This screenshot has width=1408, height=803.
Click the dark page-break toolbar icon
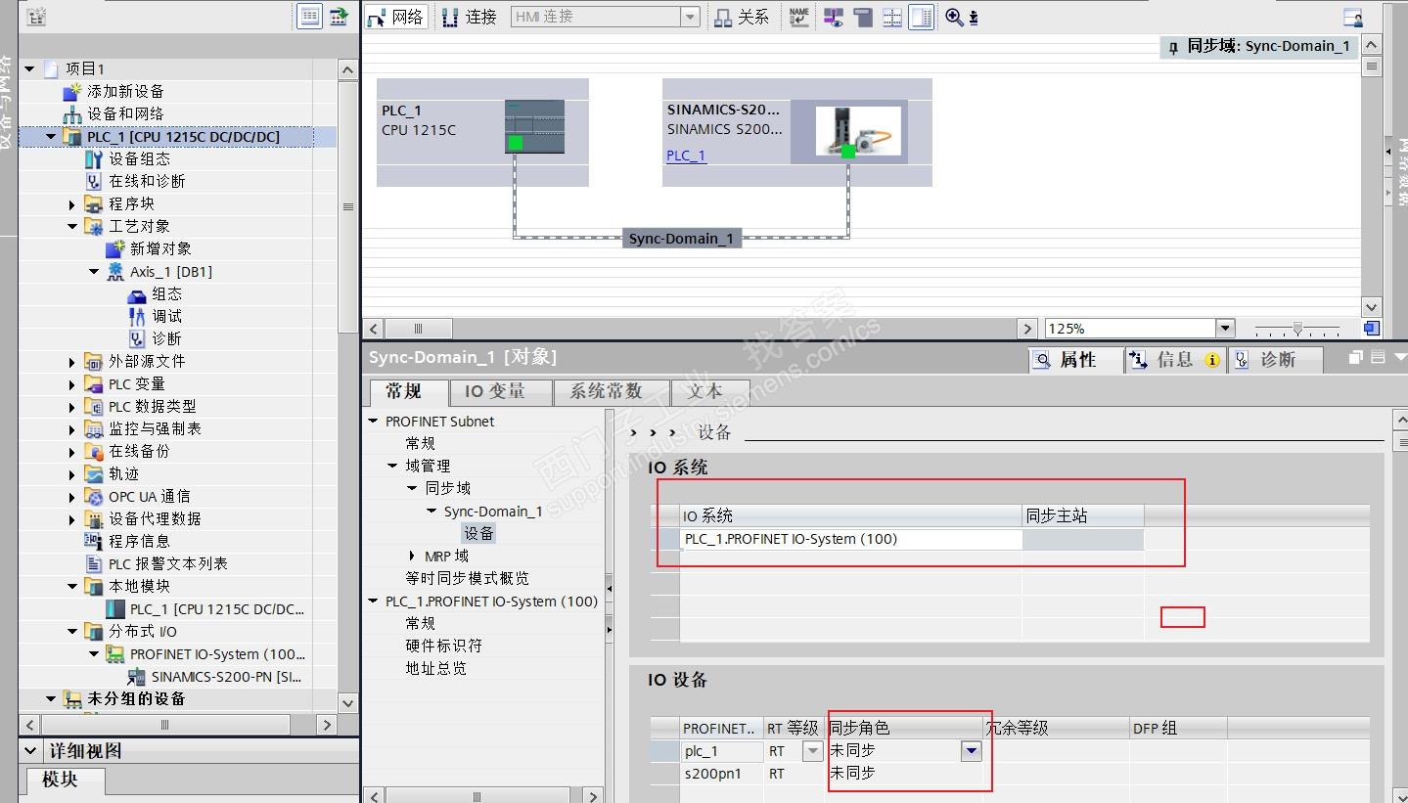coord(862,17)
